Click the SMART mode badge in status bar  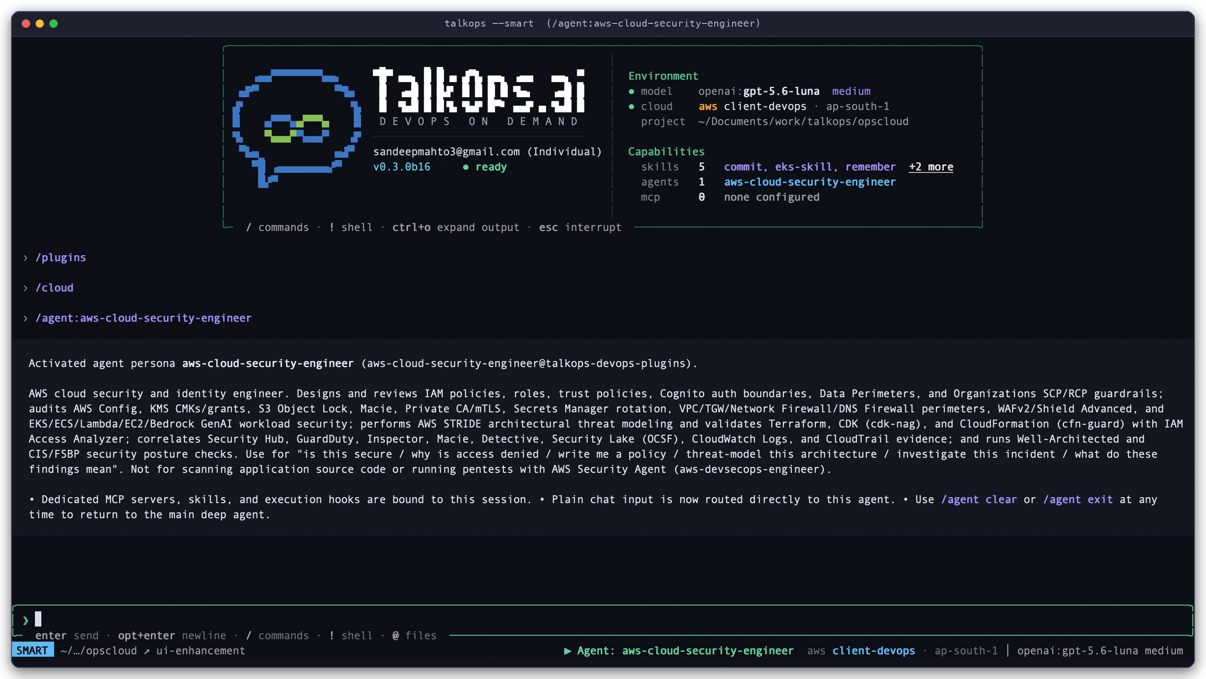[32, 651]
